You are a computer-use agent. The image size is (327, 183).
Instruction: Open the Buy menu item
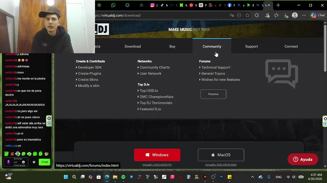(172, 46)
